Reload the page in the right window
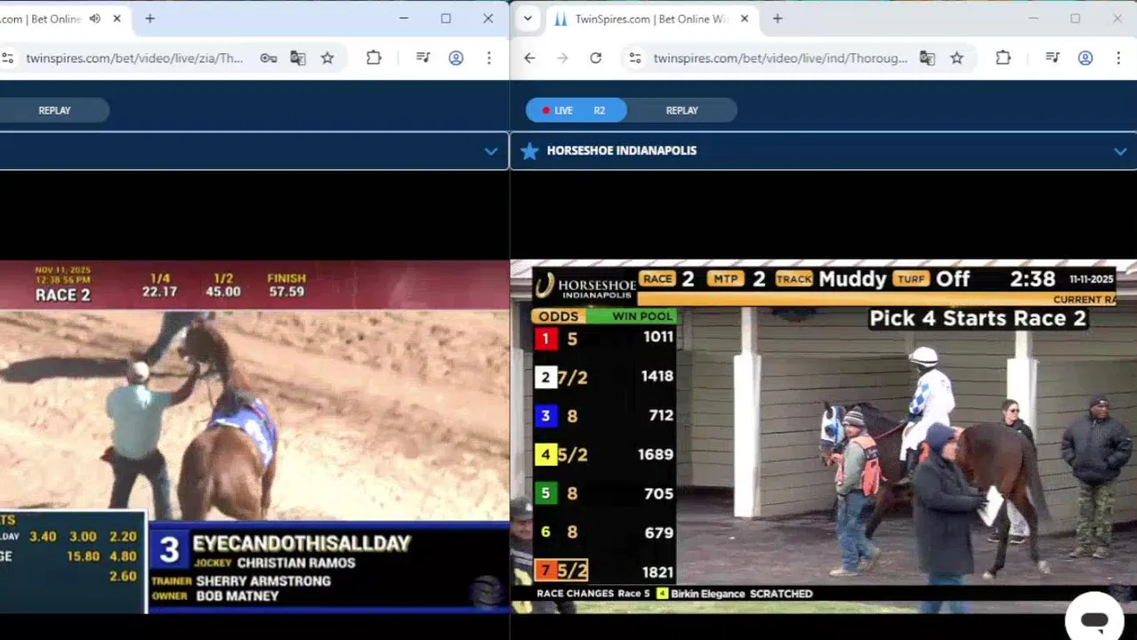The width and height of the screenshot is (1137, 640). 595,58
